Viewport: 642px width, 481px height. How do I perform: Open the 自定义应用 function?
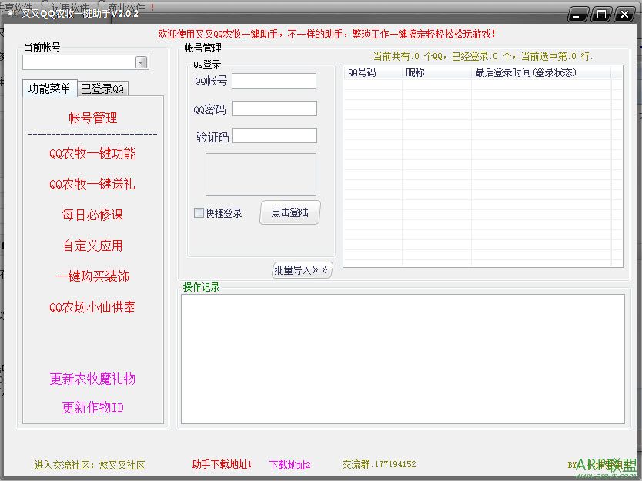click(x=93, y=246)
